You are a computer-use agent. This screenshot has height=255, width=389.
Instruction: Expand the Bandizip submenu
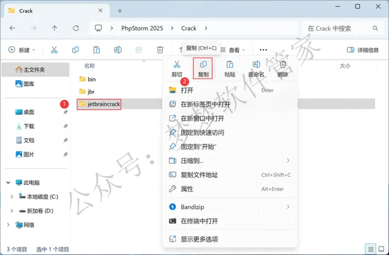[x=288, y=206]
